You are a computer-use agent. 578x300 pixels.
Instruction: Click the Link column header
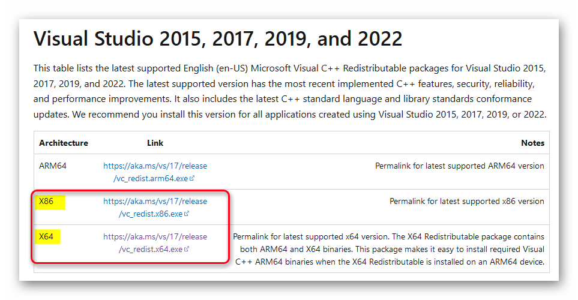155,143
